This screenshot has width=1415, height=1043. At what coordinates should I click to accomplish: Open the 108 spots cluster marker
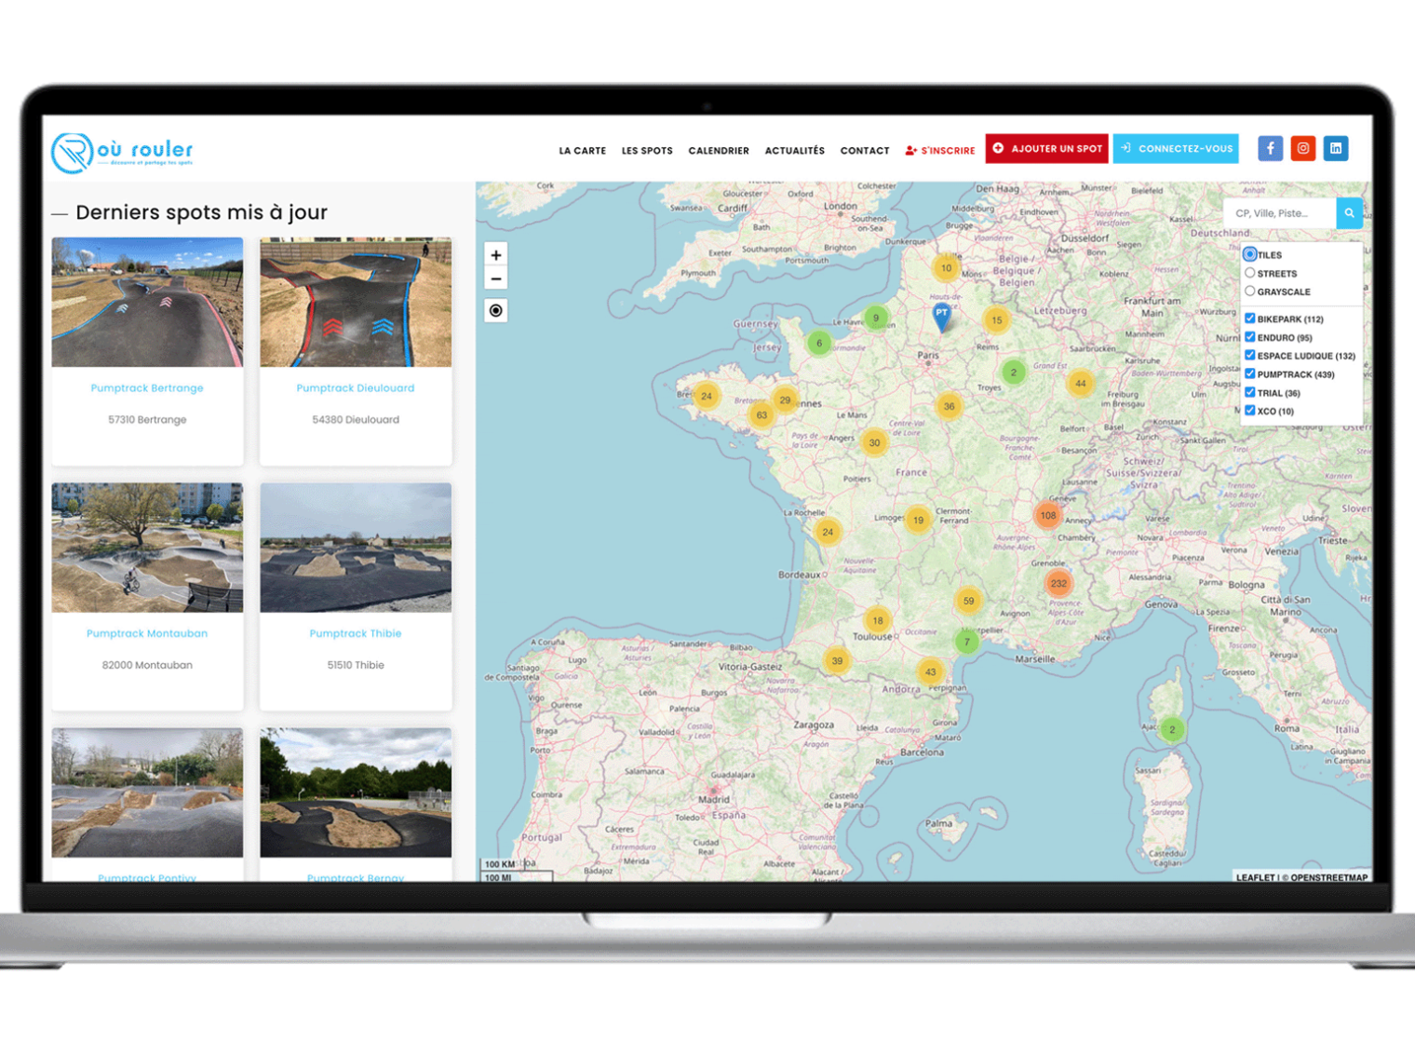pos(1048,515)
